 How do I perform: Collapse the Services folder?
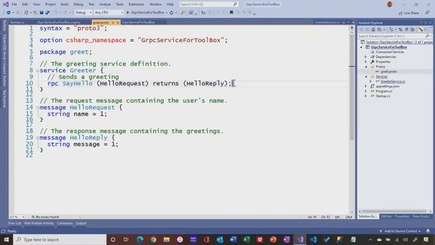tap(366, 76)
